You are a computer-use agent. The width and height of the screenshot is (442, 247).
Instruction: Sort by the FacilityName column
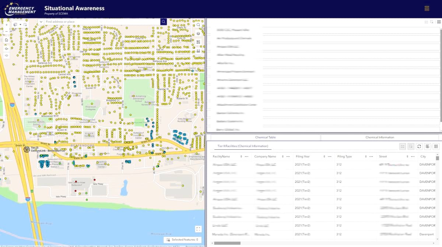pos(241,156)
